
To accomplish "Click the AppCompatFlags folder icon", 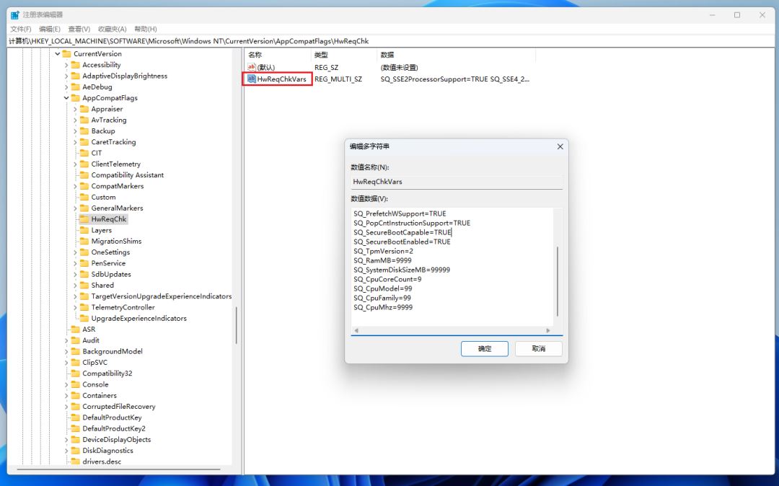I will pyautogui.click(x=75, y=98).
